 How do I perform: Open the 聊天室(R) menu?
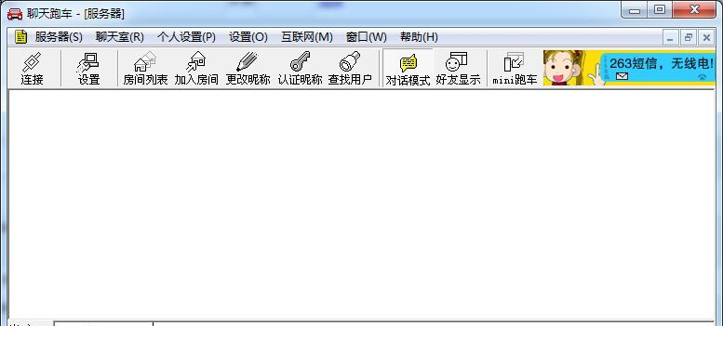[120, 37]
